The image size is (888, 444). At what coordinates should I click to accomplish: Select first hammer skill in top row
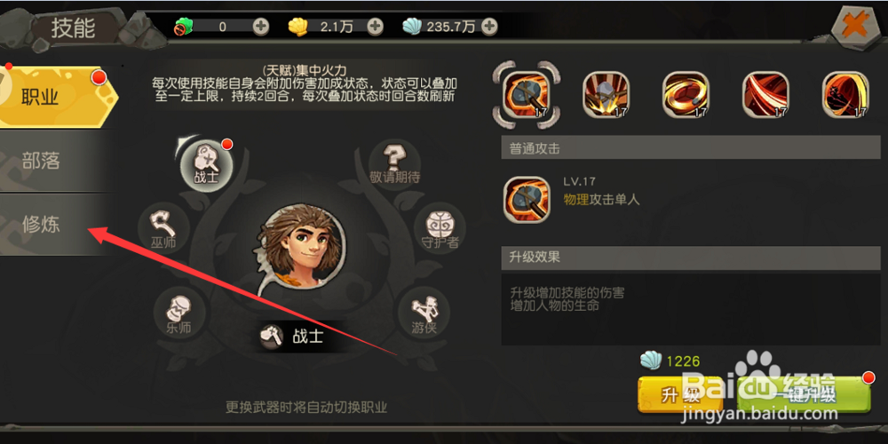(x=527, y=94)
